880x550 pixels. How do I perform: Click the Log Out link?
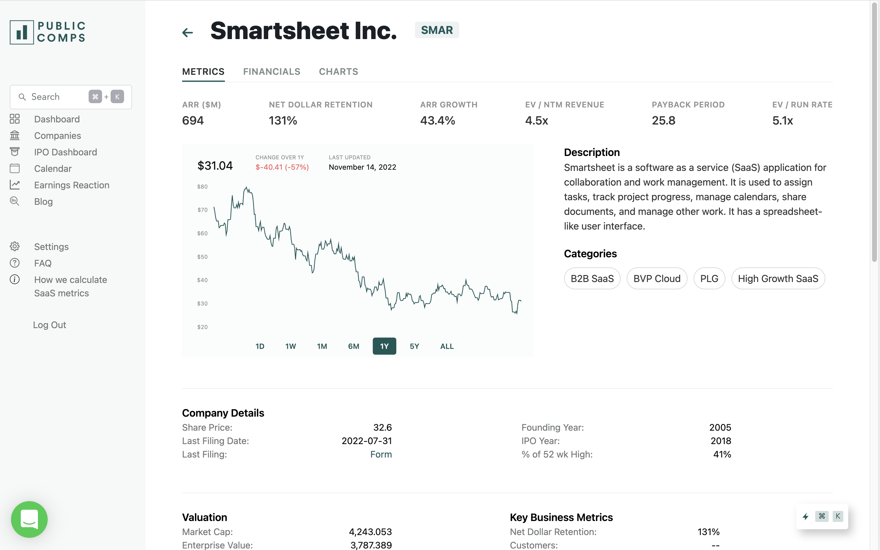pyautogui.click(x=50, y=325)
